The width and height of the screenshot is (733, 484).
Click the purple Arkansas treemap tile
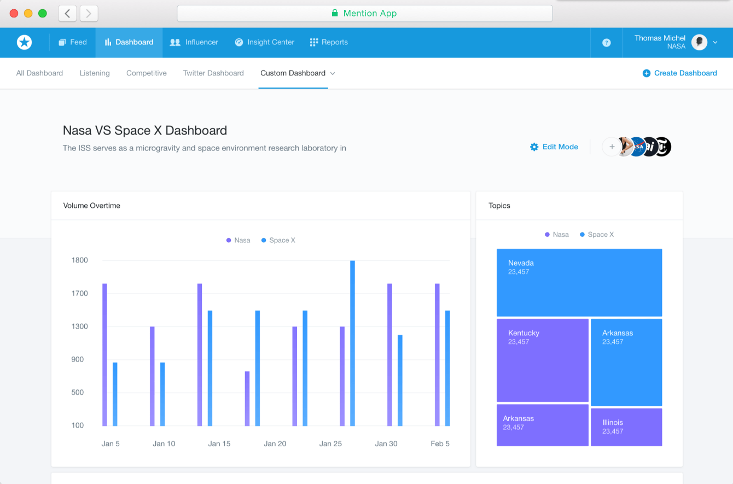pos(543,425)
